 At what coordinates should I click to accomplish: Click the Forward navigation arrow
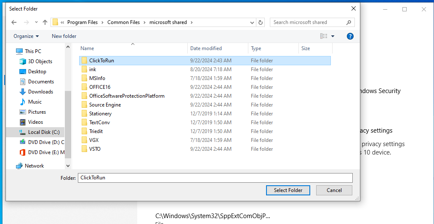click(x=27, y=22)
